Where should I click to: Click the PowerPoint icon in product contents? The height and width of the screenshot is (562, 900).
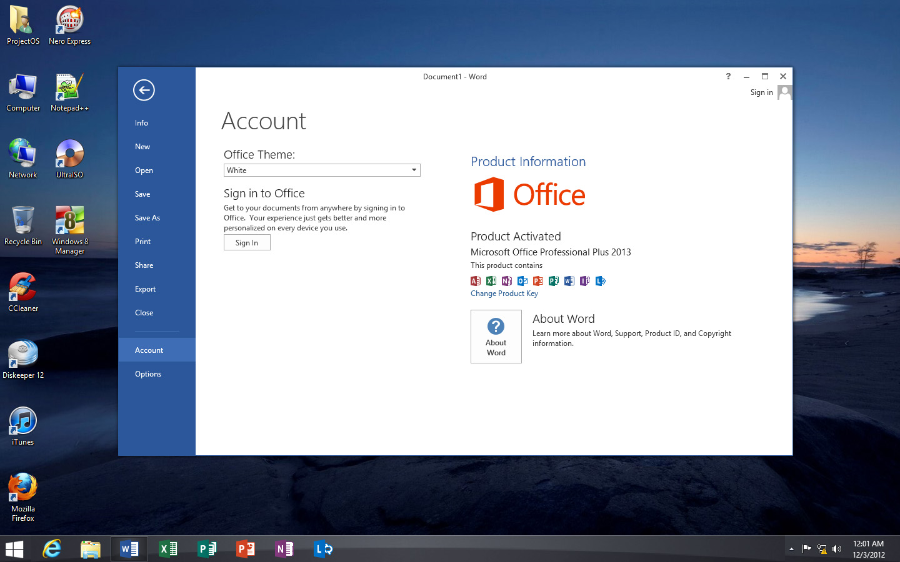(538, 281)
